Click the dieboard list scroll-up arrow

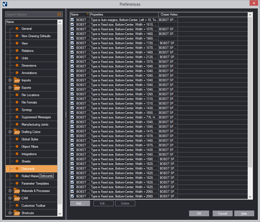click(x=250, y=15)
